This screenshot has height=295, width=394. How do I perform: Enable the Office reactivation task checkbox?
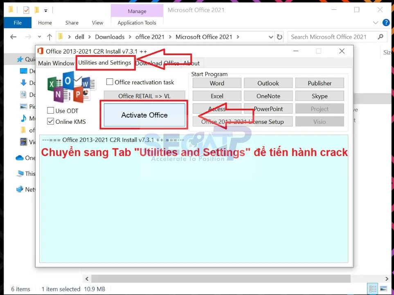pos(110,82)
